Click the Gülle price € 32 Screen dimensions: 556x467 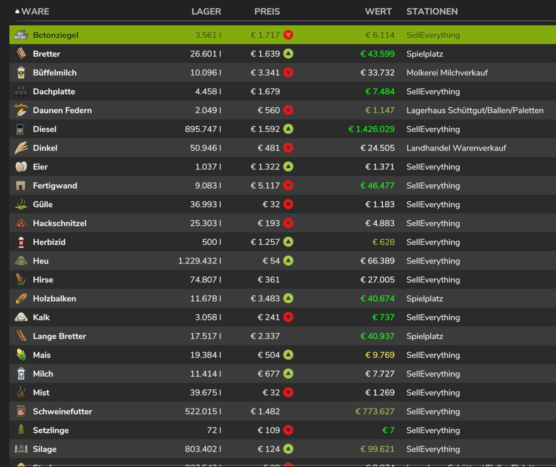point(271,204)
